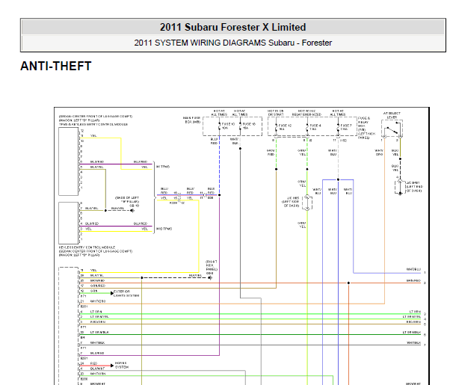Click the 'FUSE & RELAY BOX (LEFT KICK PANEL)' label
The width and height of the screenshot is (450, 385).
pyautogui.click(x=366, y=128)
